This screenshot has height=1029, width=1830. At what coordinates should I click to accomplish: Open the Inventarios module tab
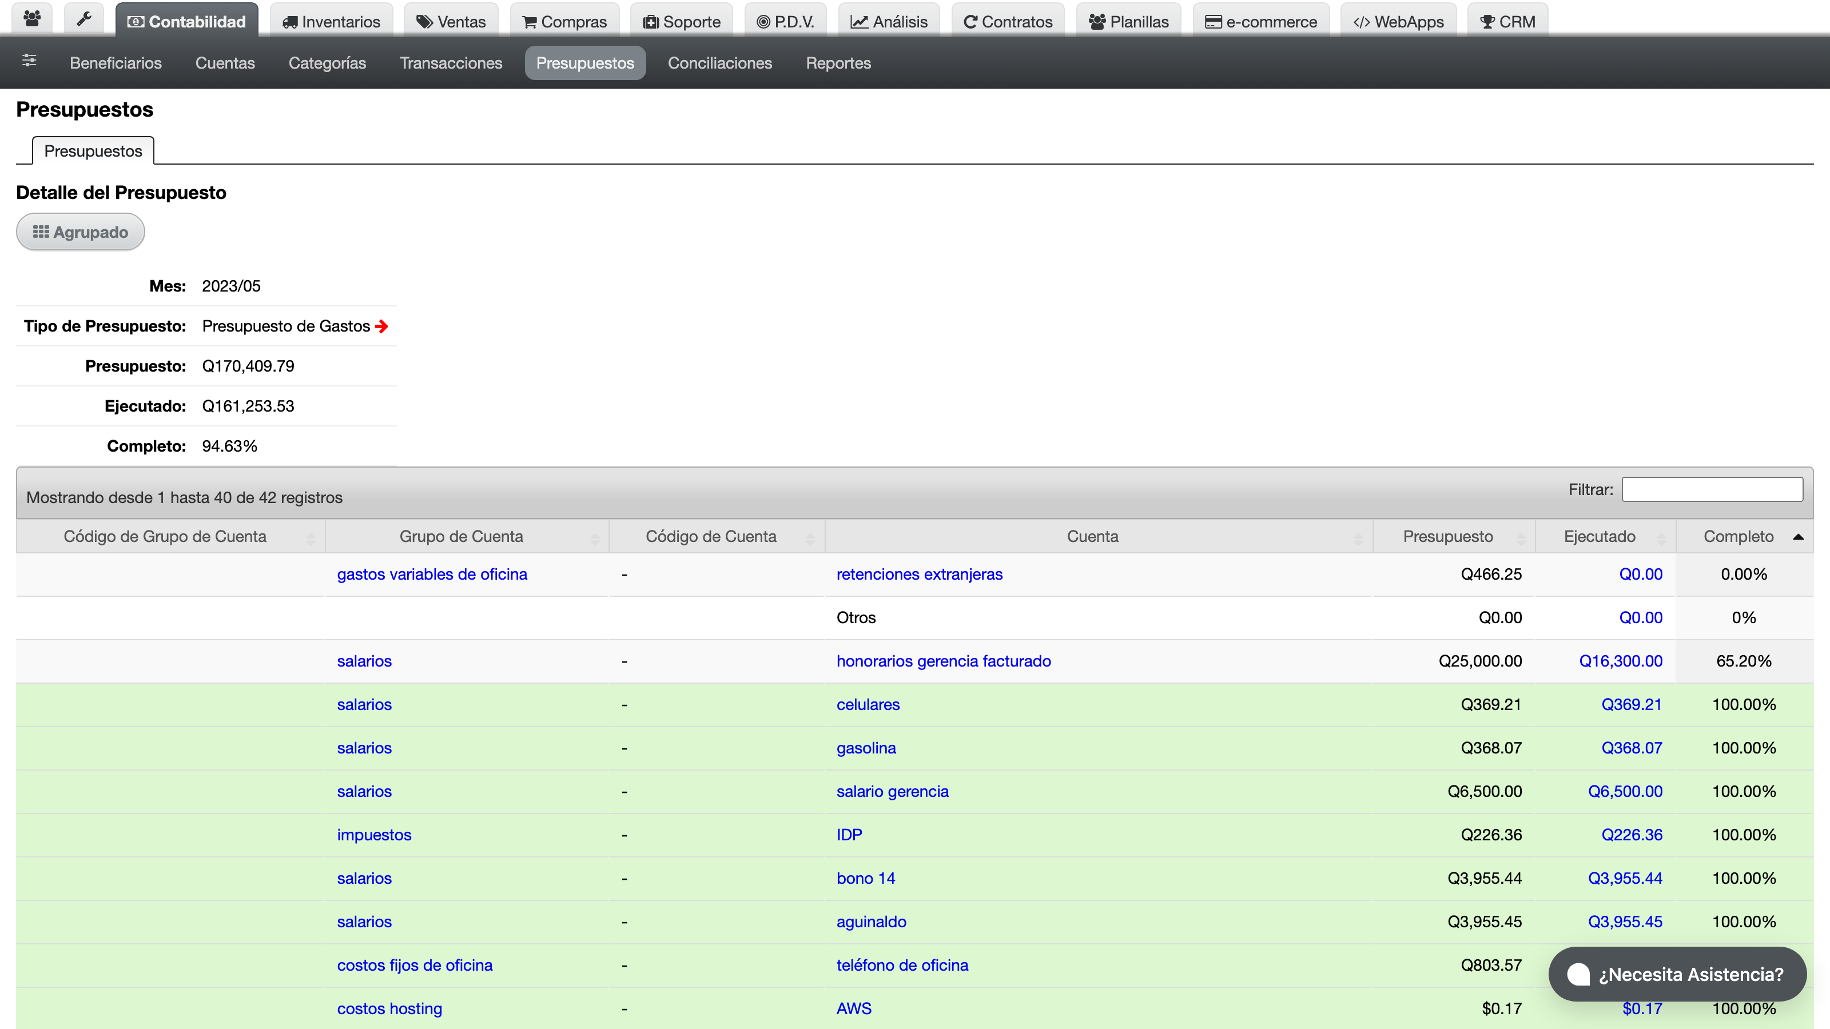pyautogui.click(x=331, y=21)
